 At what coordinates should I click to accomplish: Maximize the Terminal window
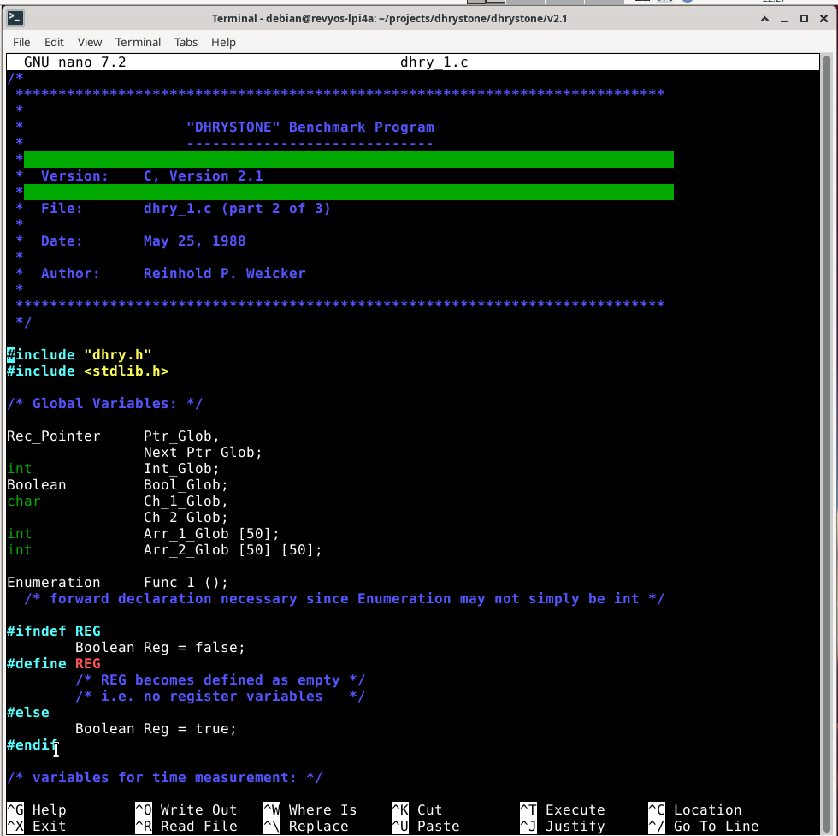tap(804, 19)
